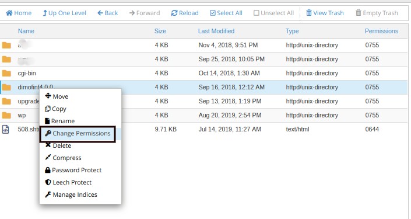
Task: Click date Aug 20, 2019, 2:54 PM
Action: [230, 115]
